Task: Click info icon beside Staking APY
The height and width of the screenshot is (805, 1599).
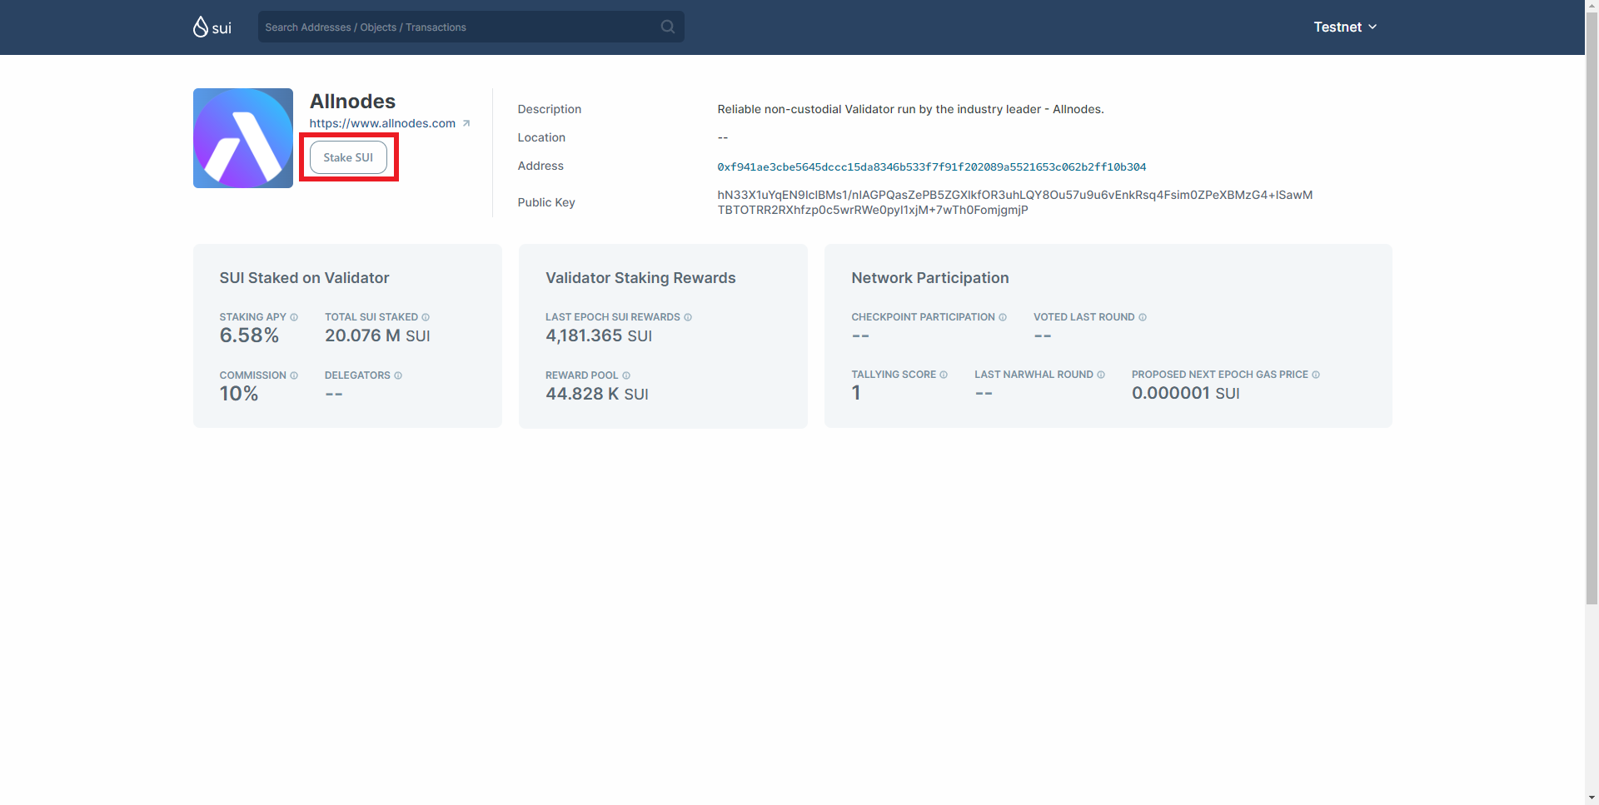Action: (x=294, y=317)
